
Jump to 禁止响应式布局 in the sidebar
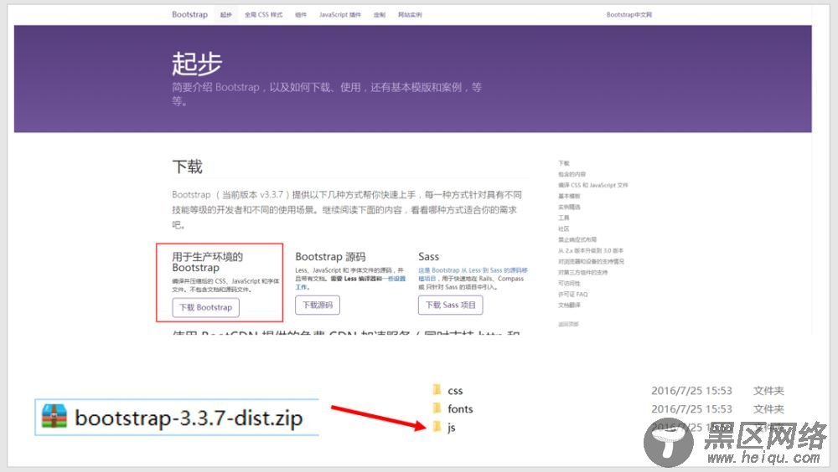point(577,239)
